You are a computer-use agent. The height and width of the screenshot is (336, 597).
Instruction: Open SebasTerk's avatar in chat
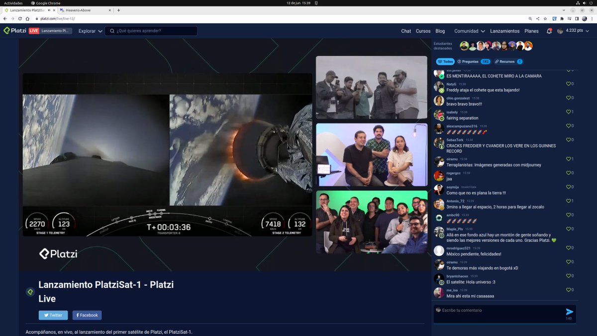pyautogui.click(x=439, y=143)
